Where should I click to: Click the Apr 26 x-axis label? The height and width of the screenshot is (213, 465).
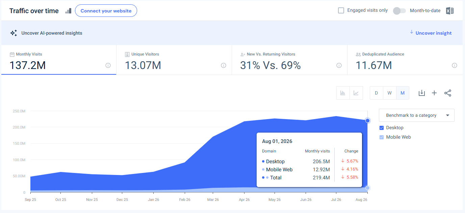point(244,200)
